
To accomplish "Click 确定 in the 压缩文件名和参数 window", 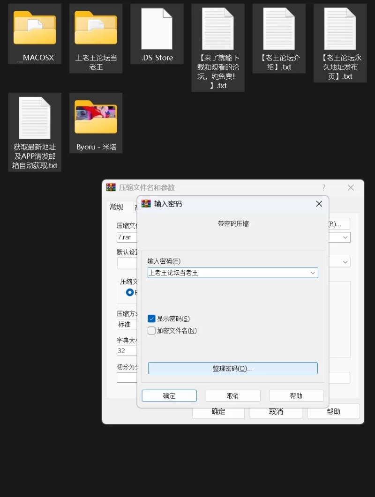I will click(x=218, y=411).
